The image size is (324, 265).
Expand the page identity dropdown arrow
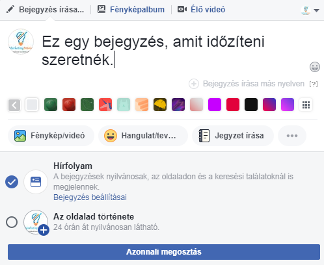316,10
